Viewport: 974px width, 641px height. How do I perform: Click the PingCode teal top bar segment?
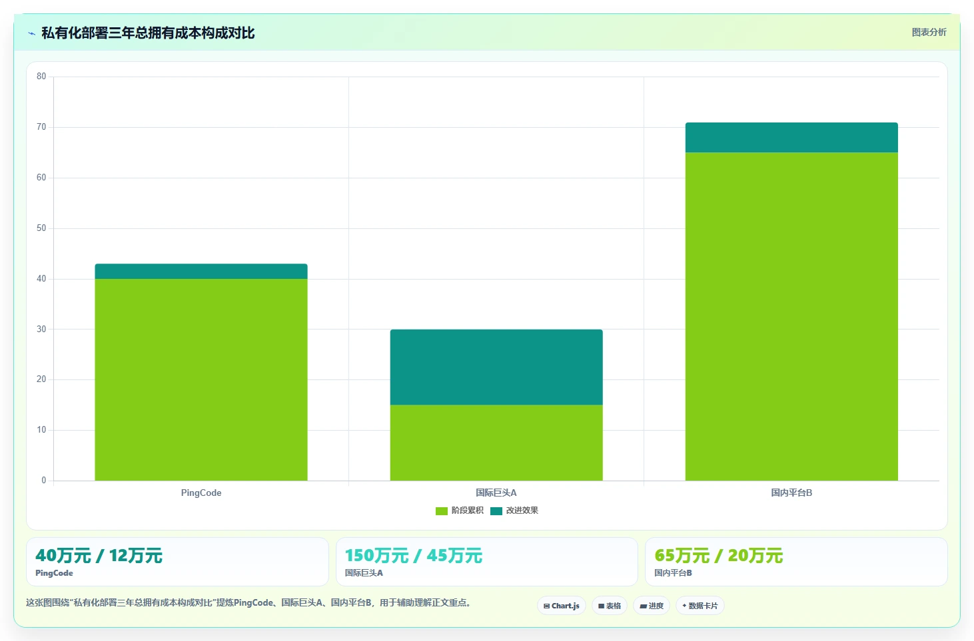(x=201, y=272)
